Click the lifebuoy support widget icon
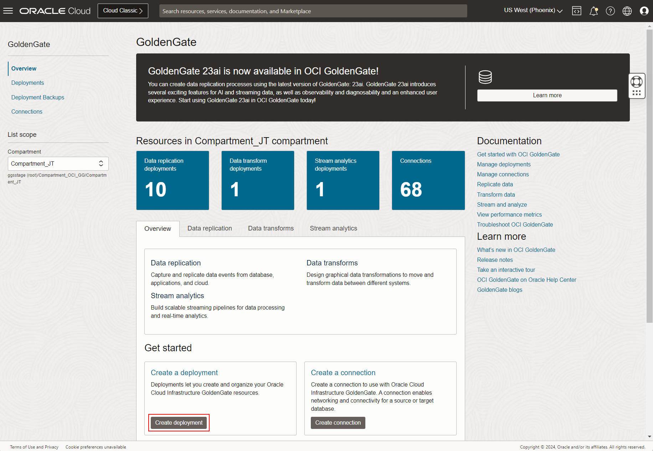Screen dimensions: 653x451 point(637,82)
